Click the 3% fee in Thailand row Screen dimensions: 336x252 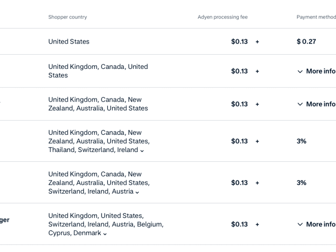click(x=301, y=141)
